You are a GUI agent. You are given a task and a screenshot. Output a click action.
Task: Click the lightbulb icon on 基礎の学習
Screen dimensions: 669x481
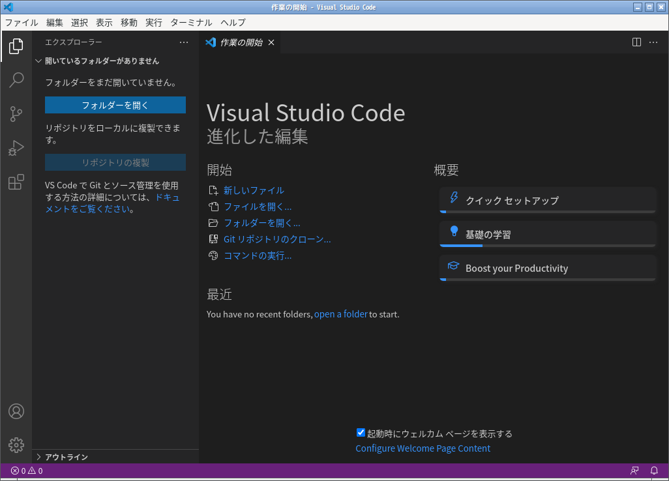pos(454,231)
